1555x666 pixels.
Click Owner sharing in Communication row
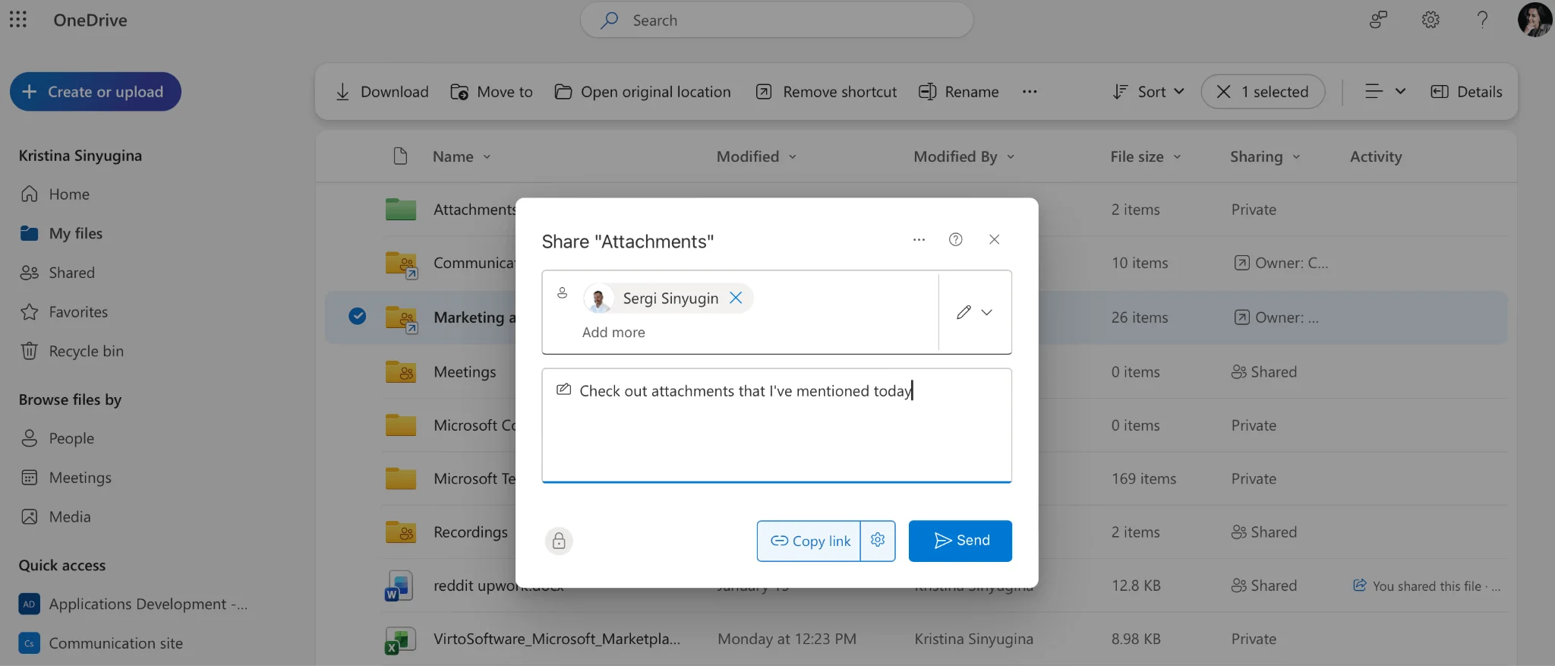pos(1281,264)
